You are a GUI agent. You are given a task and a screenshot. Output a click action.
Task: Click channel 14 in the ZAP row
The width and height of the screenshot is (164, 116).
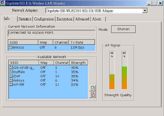pyautogui.click(x=57, y=76)
